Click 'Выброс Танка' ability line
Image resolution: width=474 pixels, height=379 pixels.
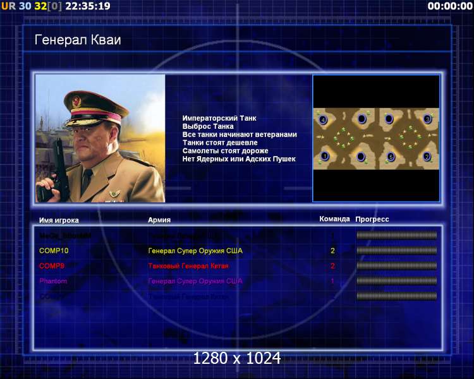(x=208, y=126)
